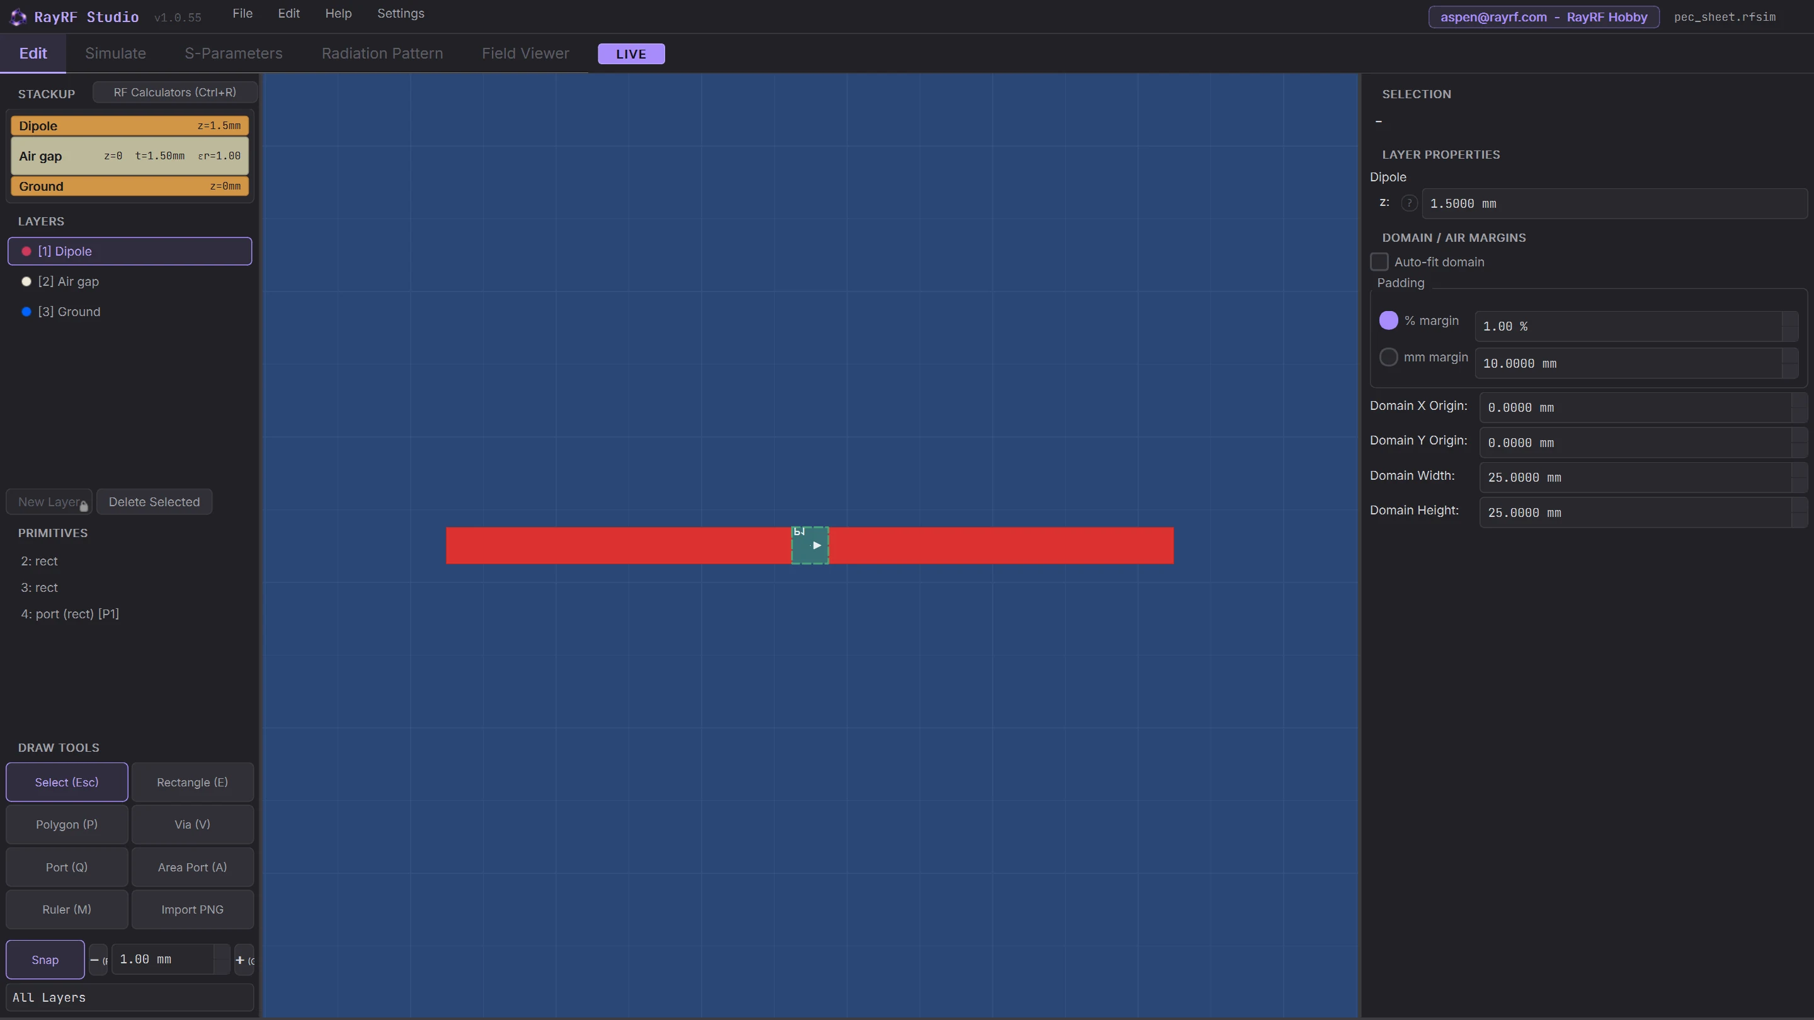Open the All Layers dropdown
The width and height of the screenshot is (1814, 1020).
tap(130, 997)
